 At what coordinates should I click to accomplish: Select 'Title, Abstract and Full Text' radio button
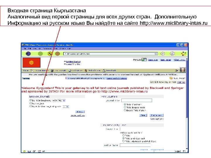(x=123, y=141)
